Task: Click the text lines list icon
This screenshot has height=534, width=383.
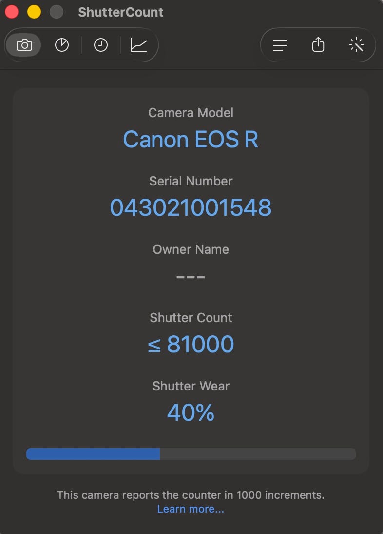Action: click(x=279, y=45)
